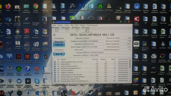Viewport: 171px width, 96px height.
Task: Open the Skype desktop icon
Action: [37, 82]
